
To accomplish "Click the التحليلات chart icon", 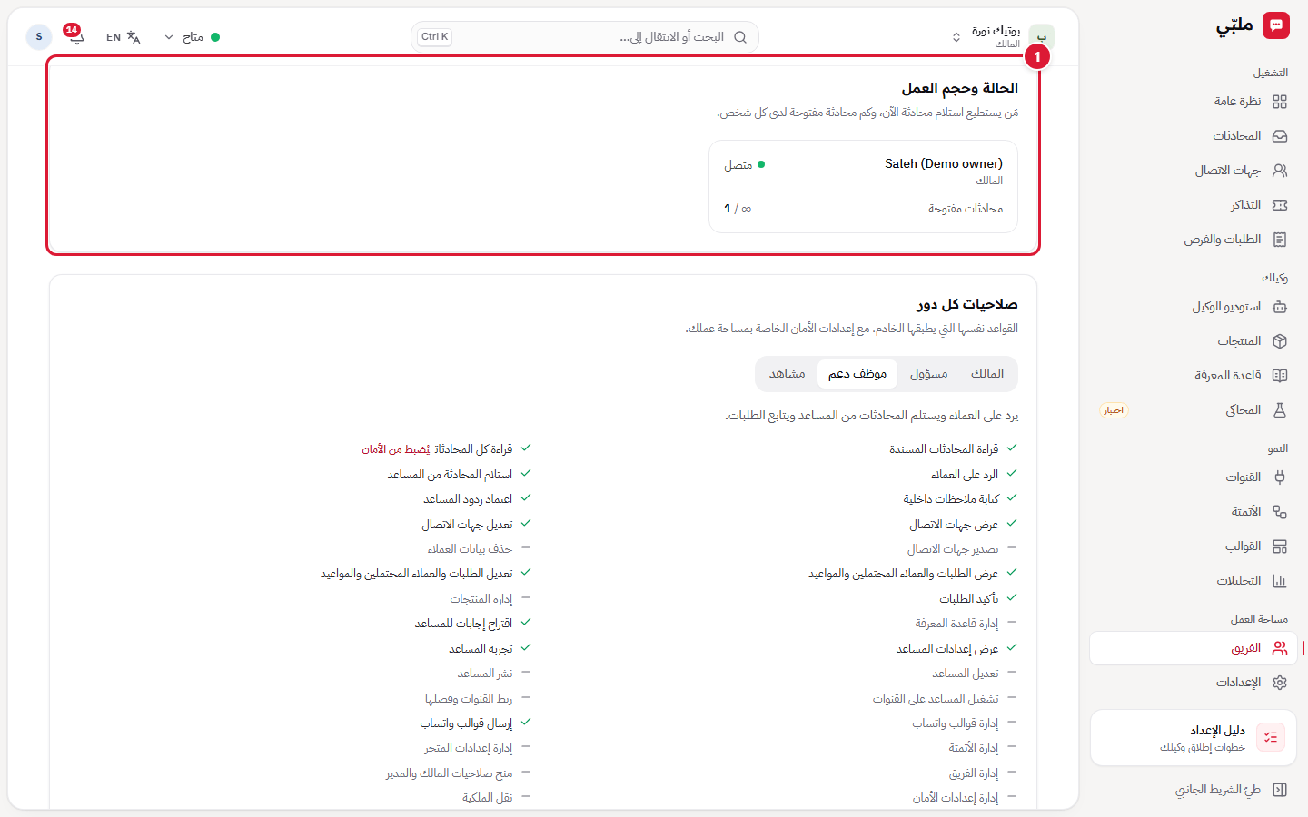I will pos(1280,581).
